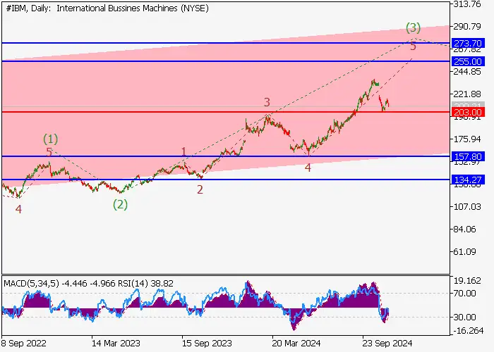
Task: Click the red wave label 3
Action: tap(267, 102)
